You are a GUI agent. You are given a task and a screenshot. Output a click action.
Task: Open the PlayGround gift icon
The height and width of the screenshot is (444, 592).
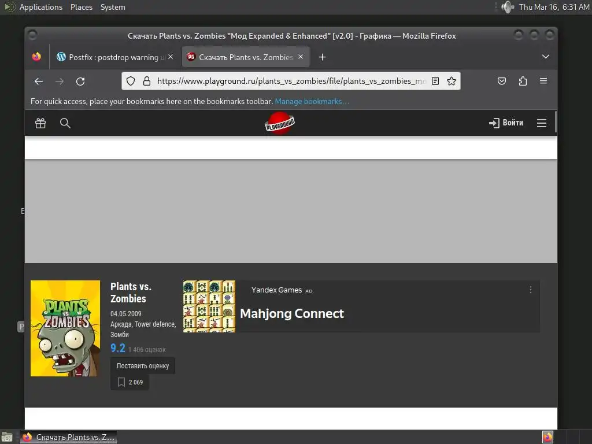click(40, 123)
